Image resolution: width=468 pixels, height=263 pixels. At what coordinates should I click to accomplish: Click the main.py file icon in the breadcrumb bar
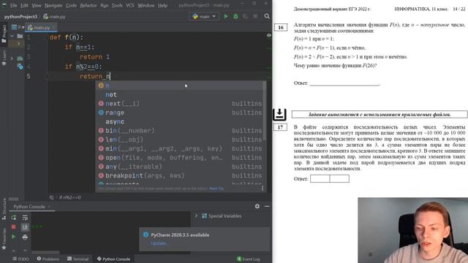[x=45, y=16]
